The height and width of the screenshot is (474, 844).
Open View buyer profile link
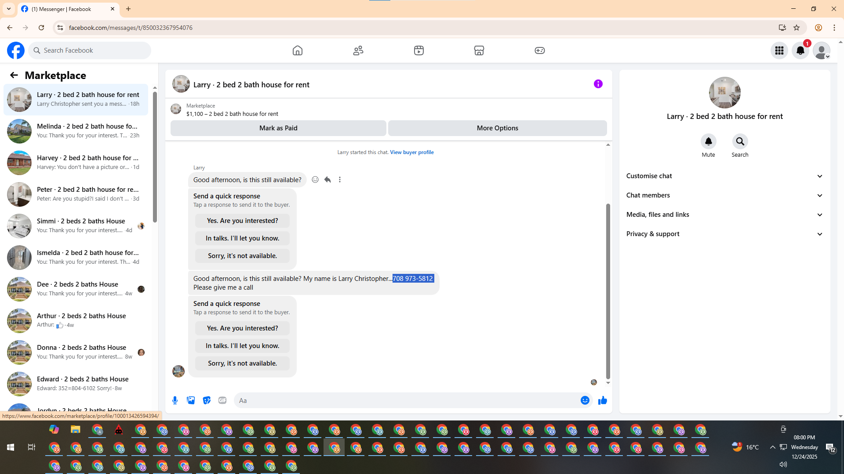[411, 152]
